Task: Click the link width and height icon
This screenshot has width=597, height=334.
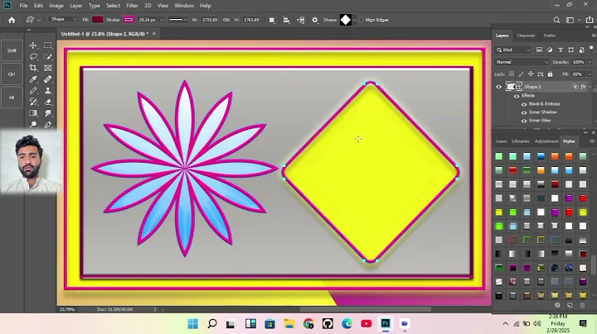Action: 226,20
